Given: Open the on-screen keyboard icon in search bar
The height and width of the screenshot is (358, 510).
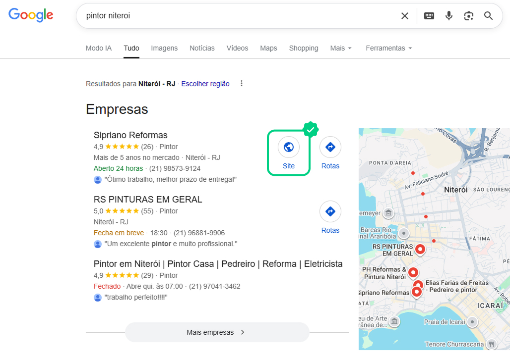Looking at the screenshot, I should pyautogui.click(x=429, y=15).
